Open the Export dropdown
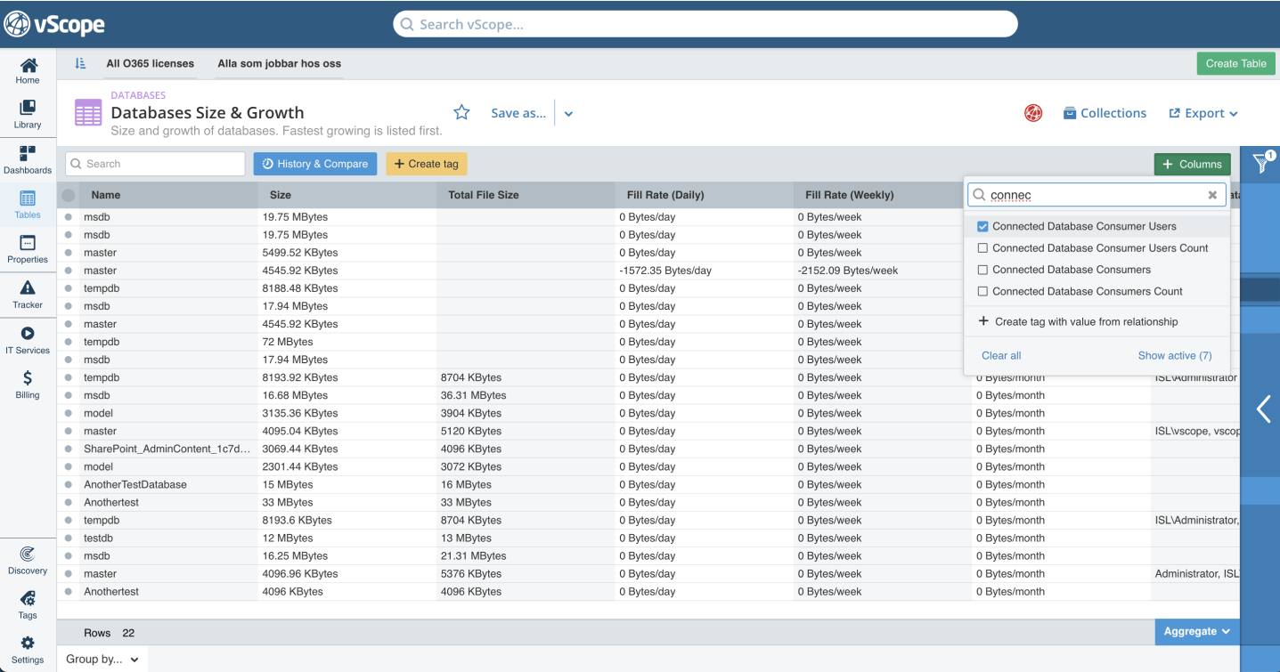1280x672 pixels. 1203,113
